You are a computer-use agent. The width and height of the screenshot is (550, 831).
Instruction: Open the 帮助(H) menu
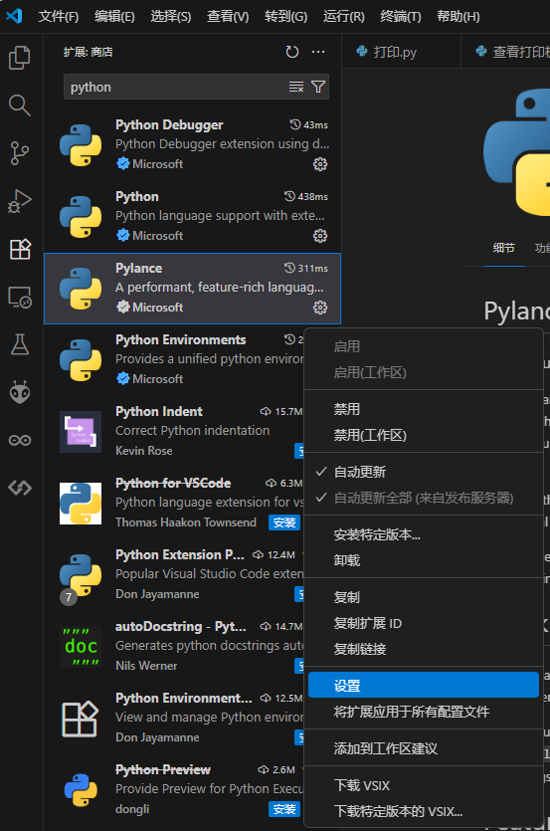(x=458, y=17)
